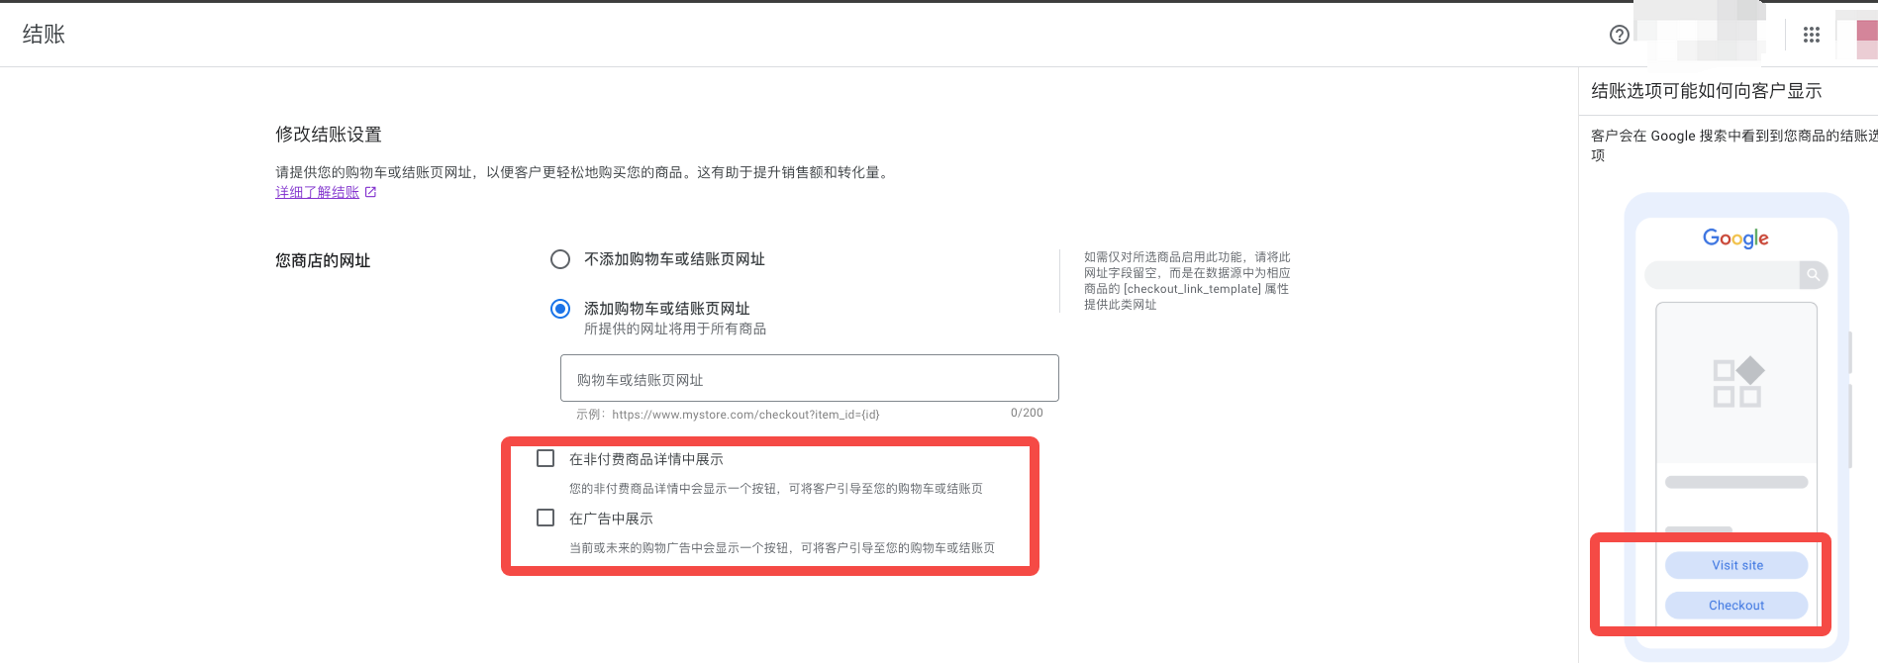Click the 结账 page title
The height and width of the screenshot is (663, 1878).
coord(44,35)
